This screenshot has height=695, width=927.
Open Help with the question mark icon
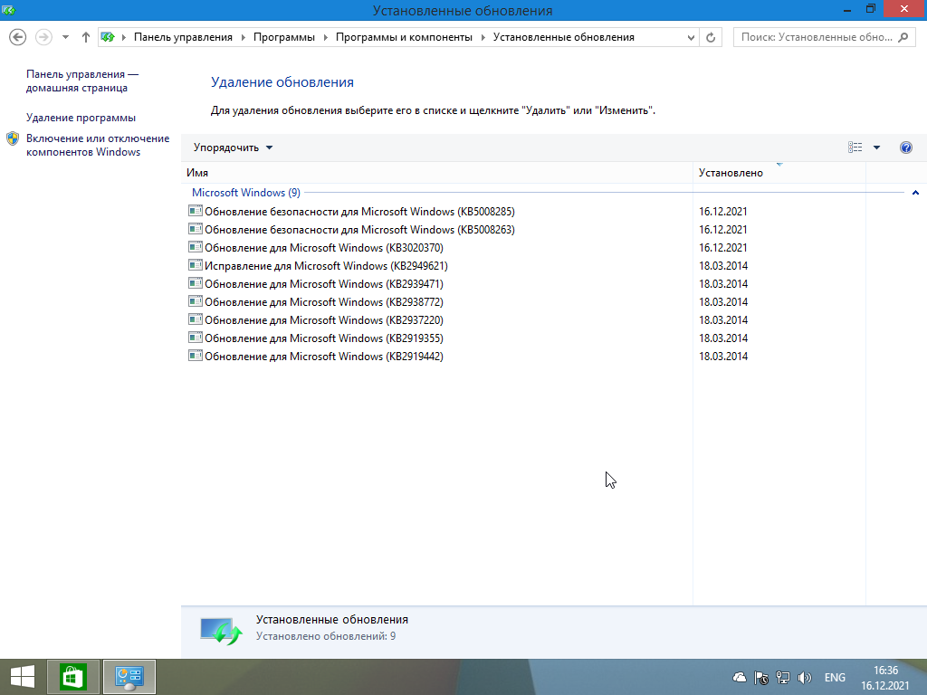(905, 148)
